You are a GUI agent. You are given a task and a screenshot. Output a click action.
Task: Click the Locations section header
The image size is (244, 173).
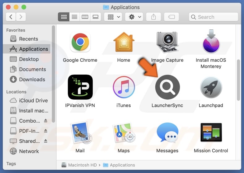16,92
